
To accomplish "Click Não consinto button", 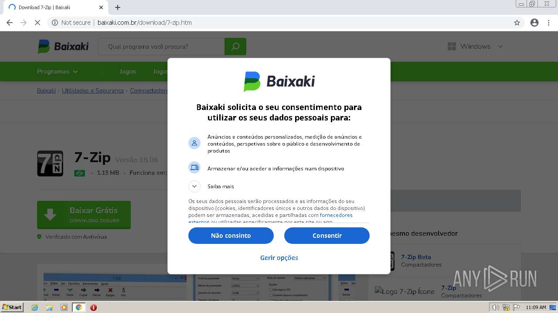I will (231, 236).
